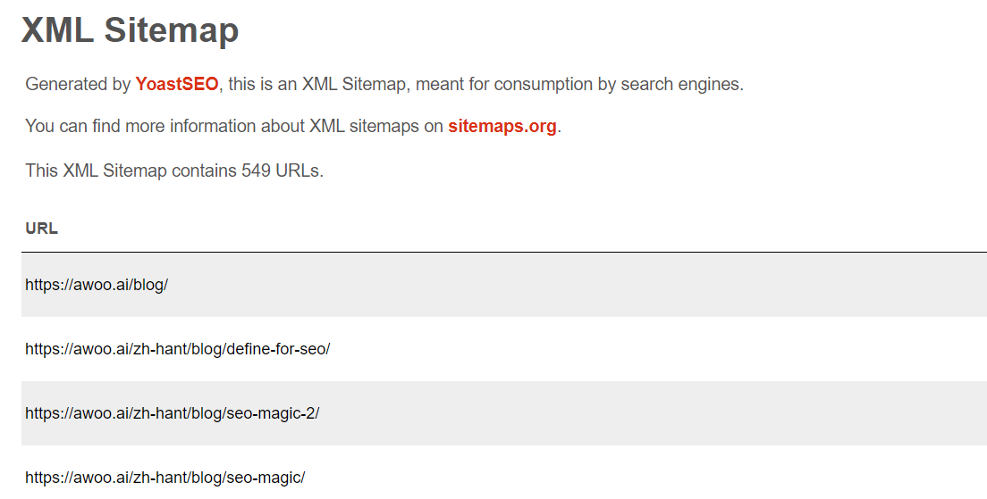Screen dimensions: 987x499
Task: Select the empty gray area of blog/ row
Action: click(567, 285)
